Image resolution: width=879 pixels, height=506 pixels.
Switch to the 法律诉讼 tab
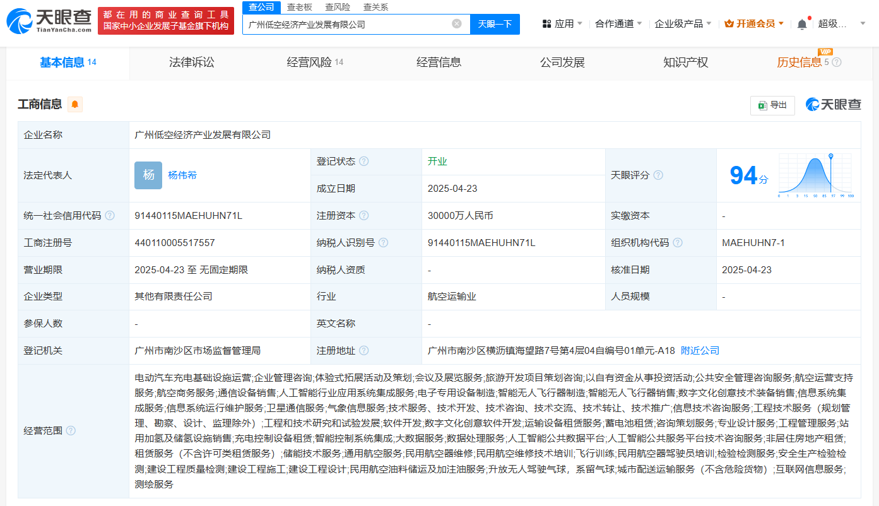pos(192,62)
